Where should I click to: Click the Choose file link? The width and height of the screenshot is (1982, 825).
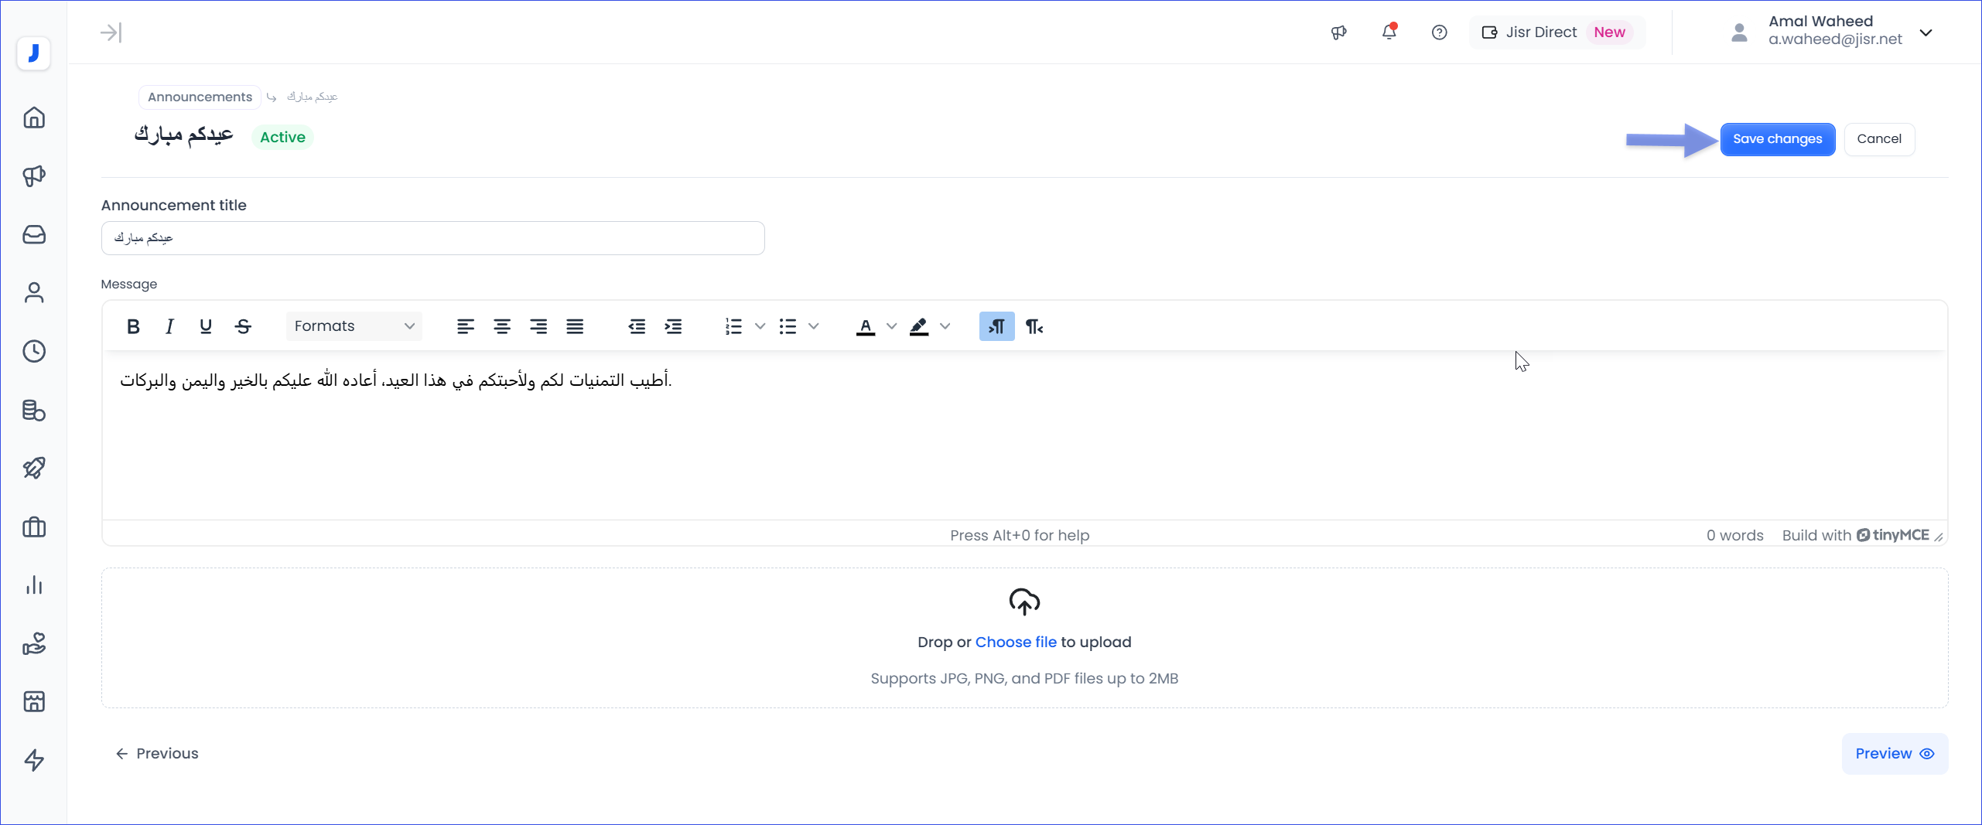1015,642
